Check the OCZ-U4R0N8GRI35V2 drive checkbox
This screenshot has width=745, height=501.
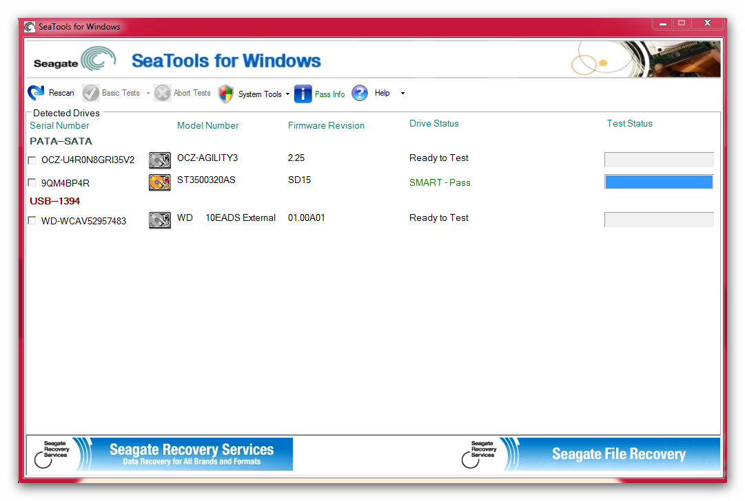point(32,160)
